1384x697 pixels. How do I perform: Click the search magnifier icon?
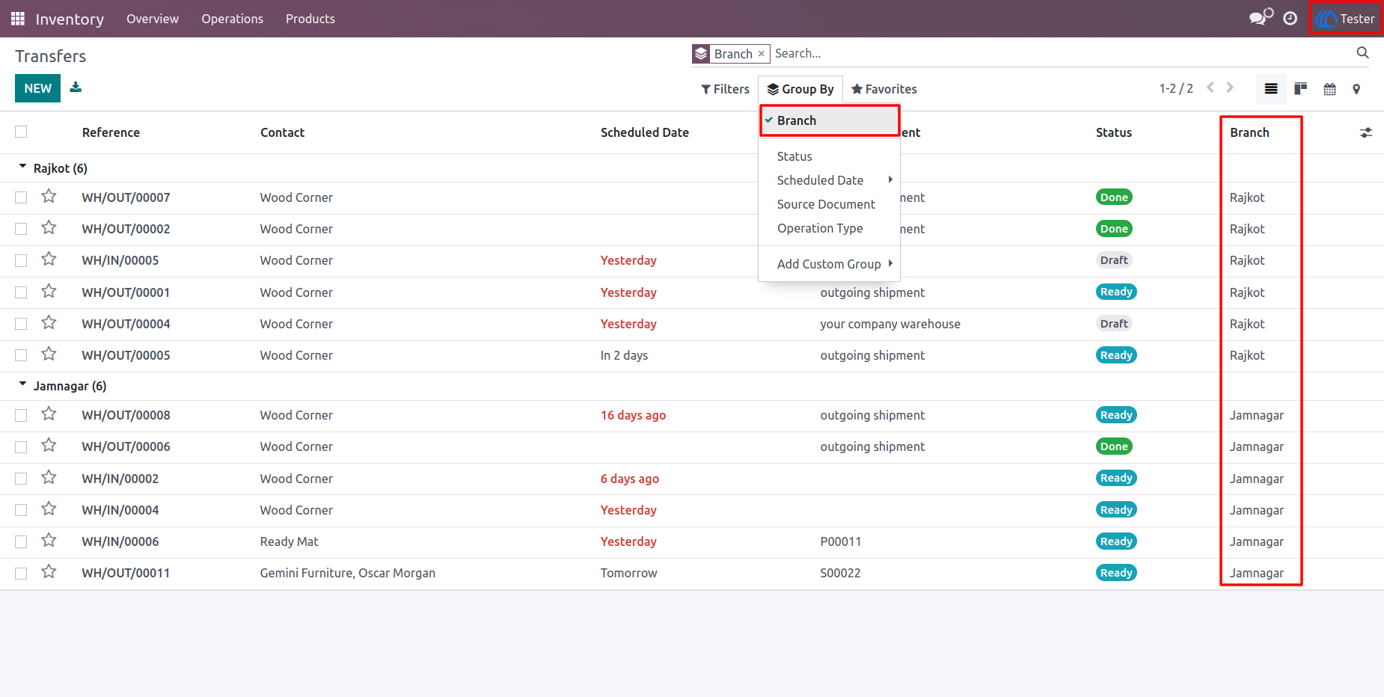pyautogui.click(x=1362, y=53)
